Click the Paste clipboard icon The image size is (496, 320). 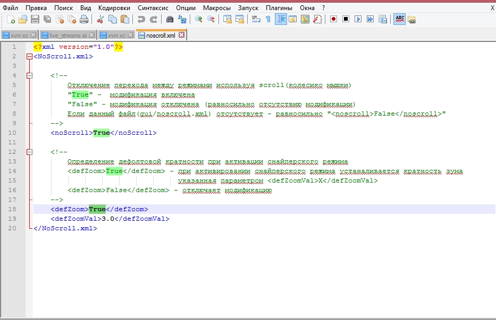pyautogui.click(x=125, y=20)
